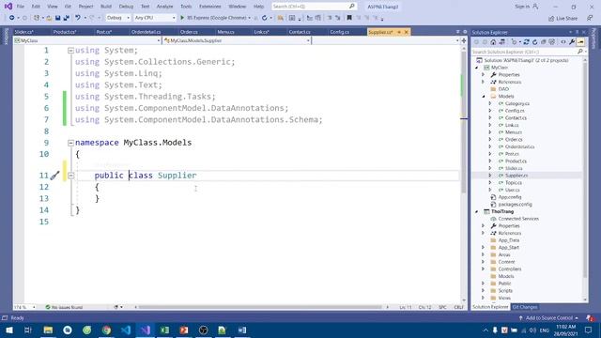
Task: Open the Any CPU platform dropdown
Action: [x=154, y=18]
